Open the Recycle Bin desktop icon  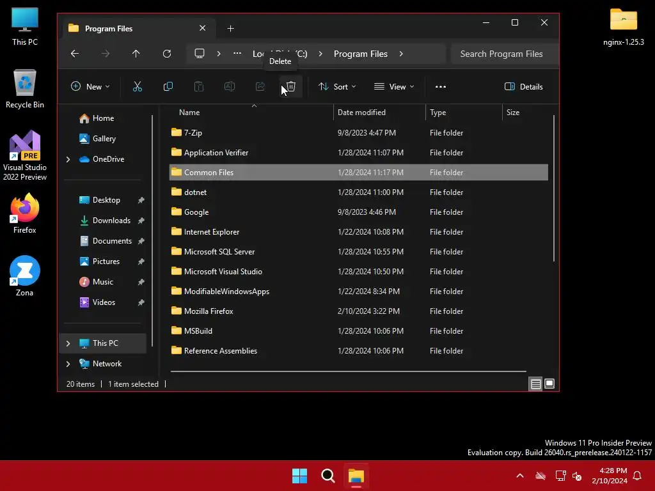25,89
